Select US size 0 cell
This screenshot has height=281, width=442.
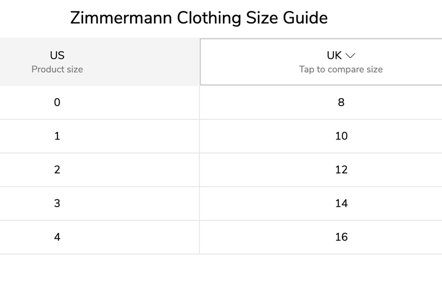[x=100, y=103]
